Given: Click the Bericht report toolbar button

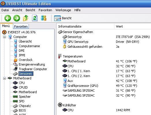Looking at the screenshot, I should point(63,18).
